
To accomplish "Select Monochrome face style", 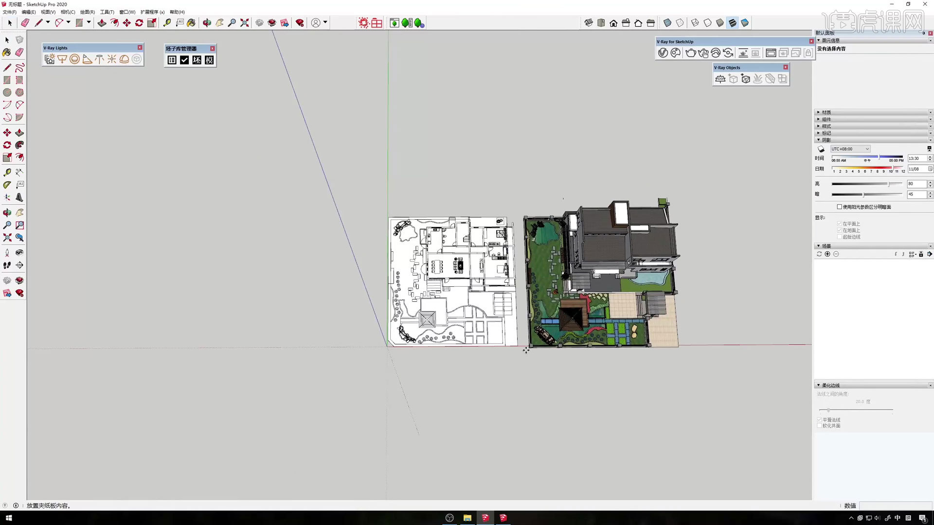I will tap(745, 23).
